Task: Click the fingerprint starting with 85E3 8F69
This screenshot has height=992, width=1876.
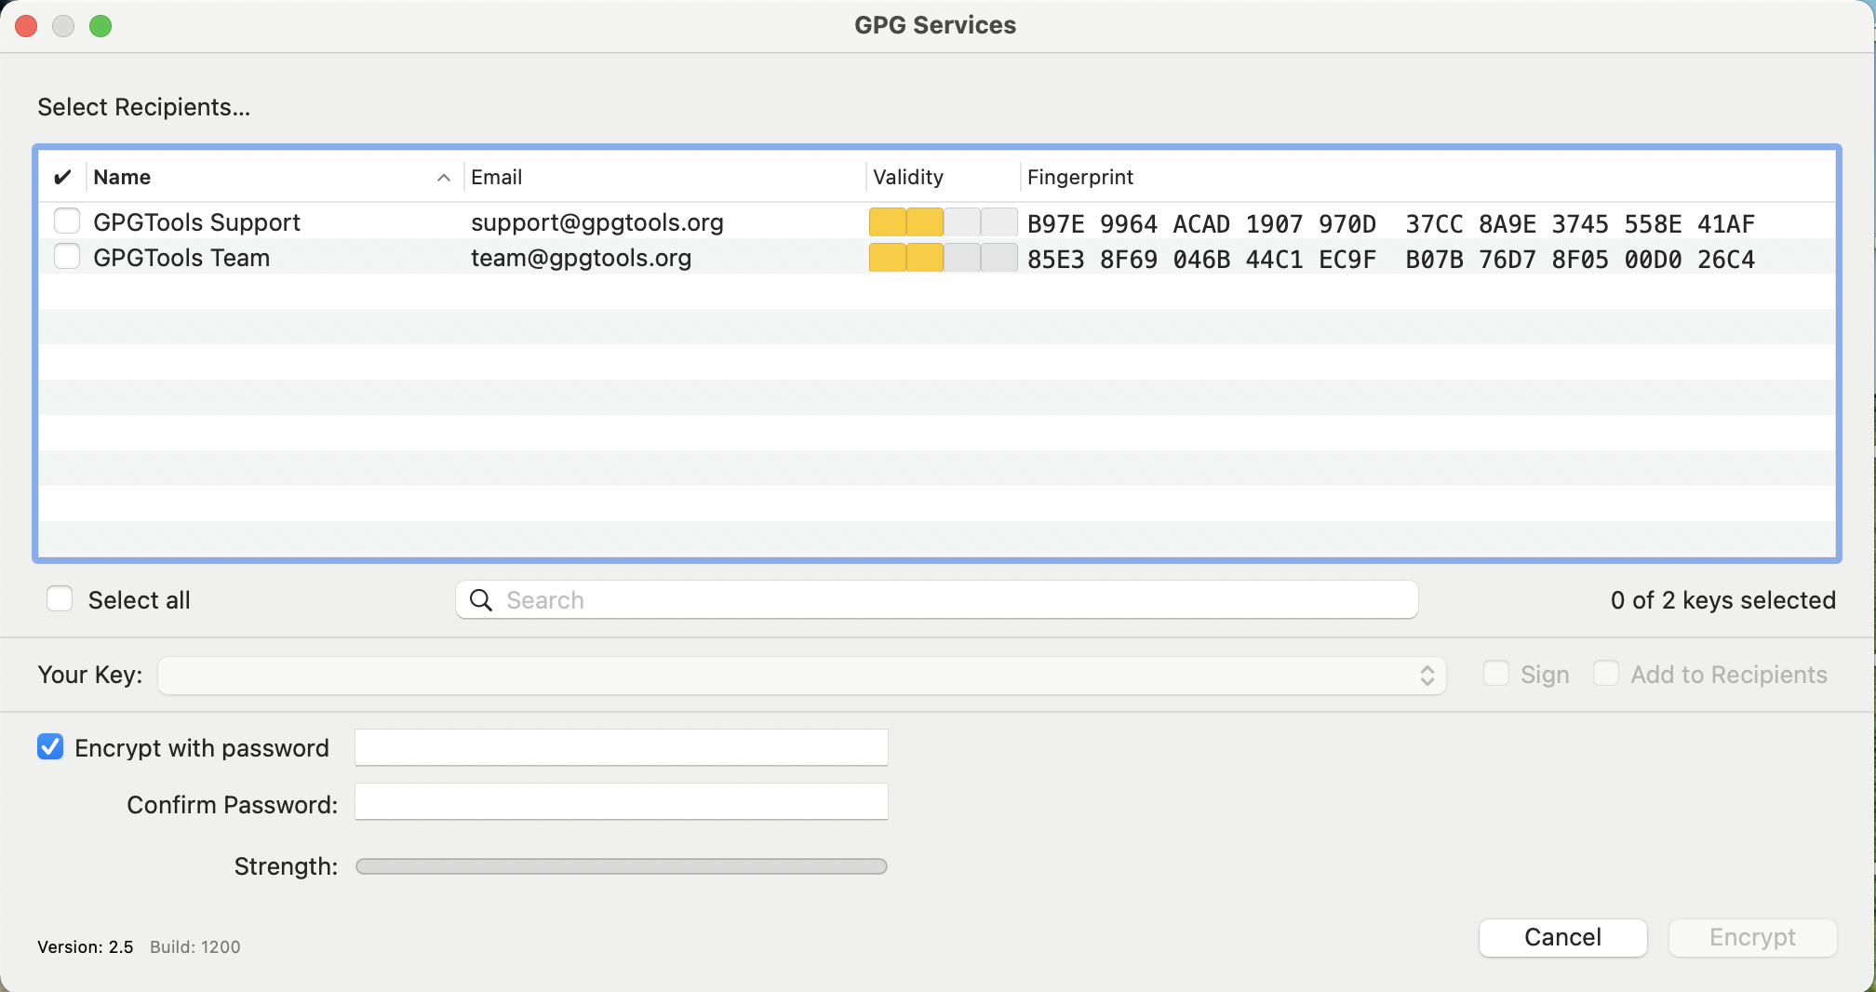Action: [x=1391, y=259]
